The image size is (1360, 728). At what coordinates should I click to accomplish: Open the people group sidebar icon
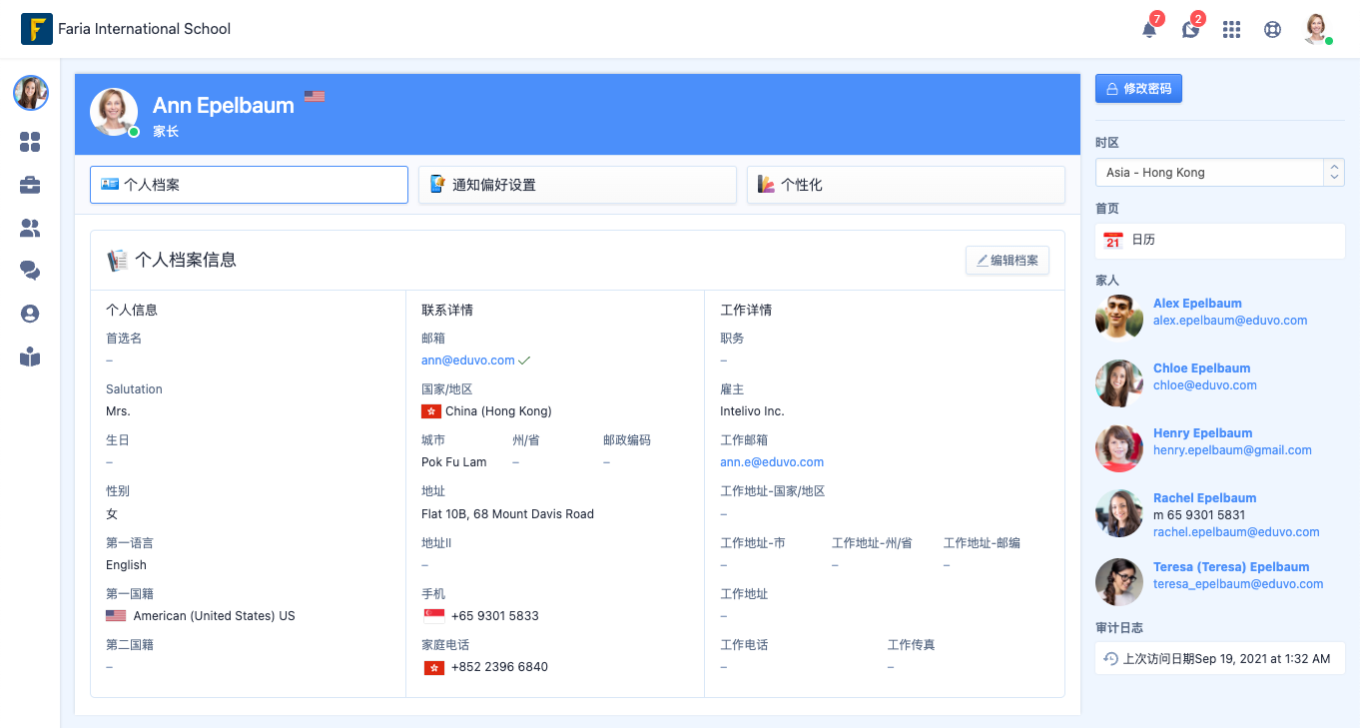point(30,229)
